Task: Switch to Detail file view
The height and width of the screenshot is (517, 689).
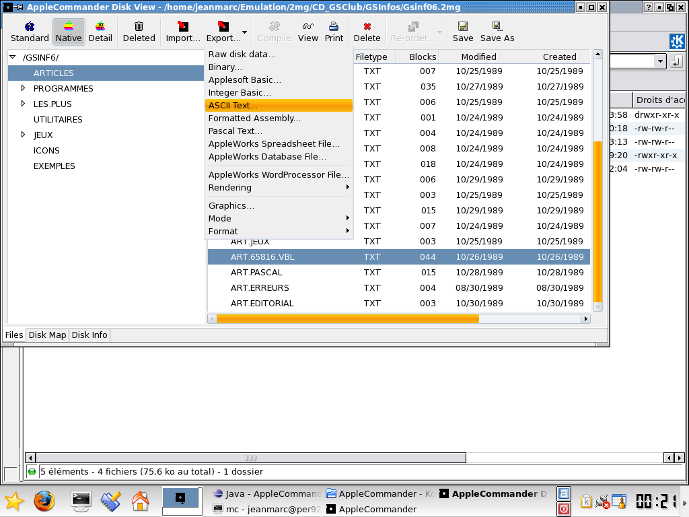Action: point(100,32)
